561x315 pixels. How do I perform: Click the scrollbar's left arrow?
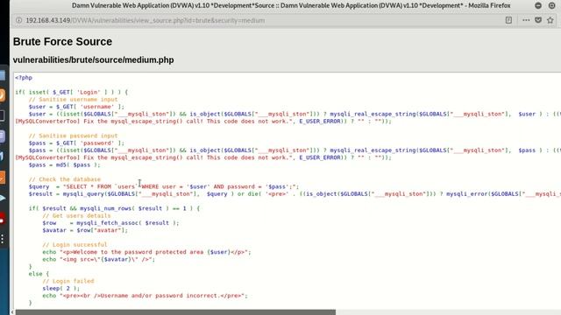tap(12, 312)
